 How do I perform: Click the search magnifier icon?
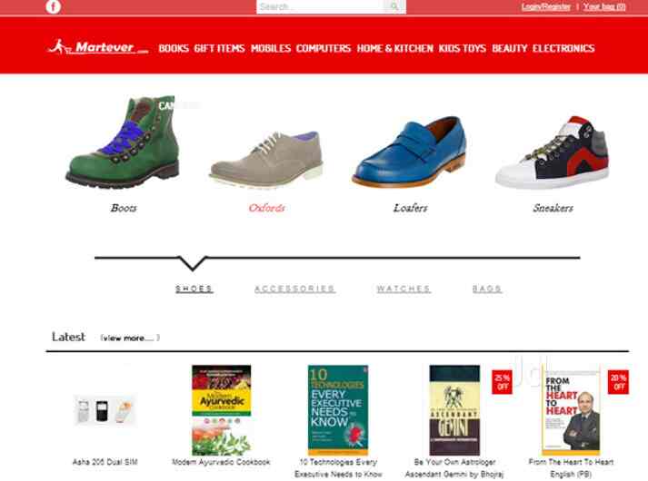point(394,6)
